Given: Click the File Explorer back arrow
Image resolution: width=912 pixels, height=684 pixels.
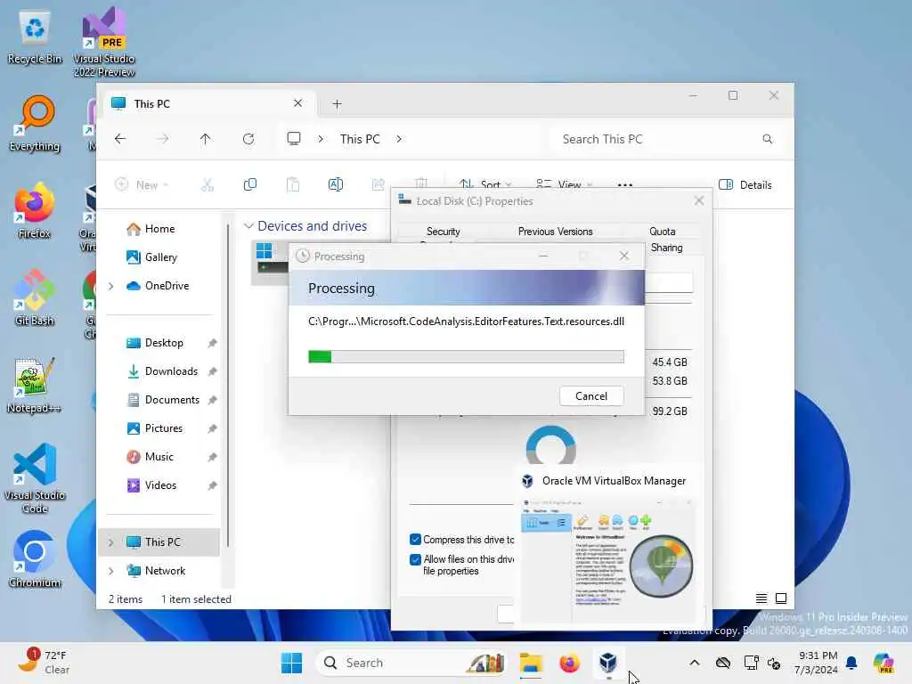Looking at the screenshot, I should (120, 139).
